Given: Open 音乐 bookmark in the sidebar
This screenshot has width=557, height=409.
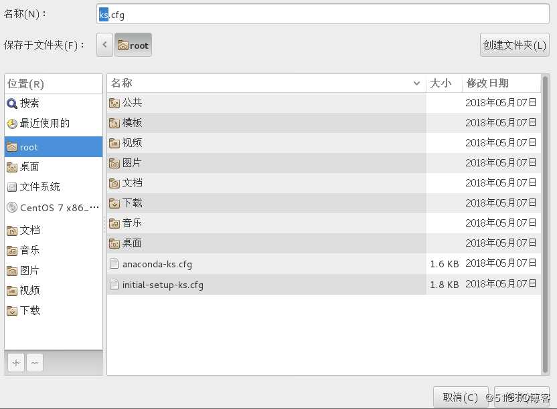Looking at the screenshot, I should pos(54,250).
